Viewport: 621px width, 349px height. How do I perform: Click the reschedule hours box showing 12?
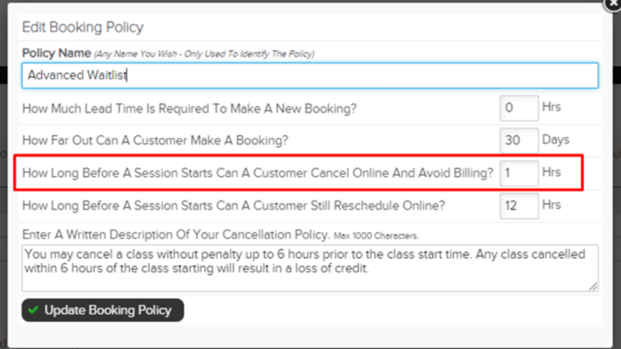coord(519,206)
